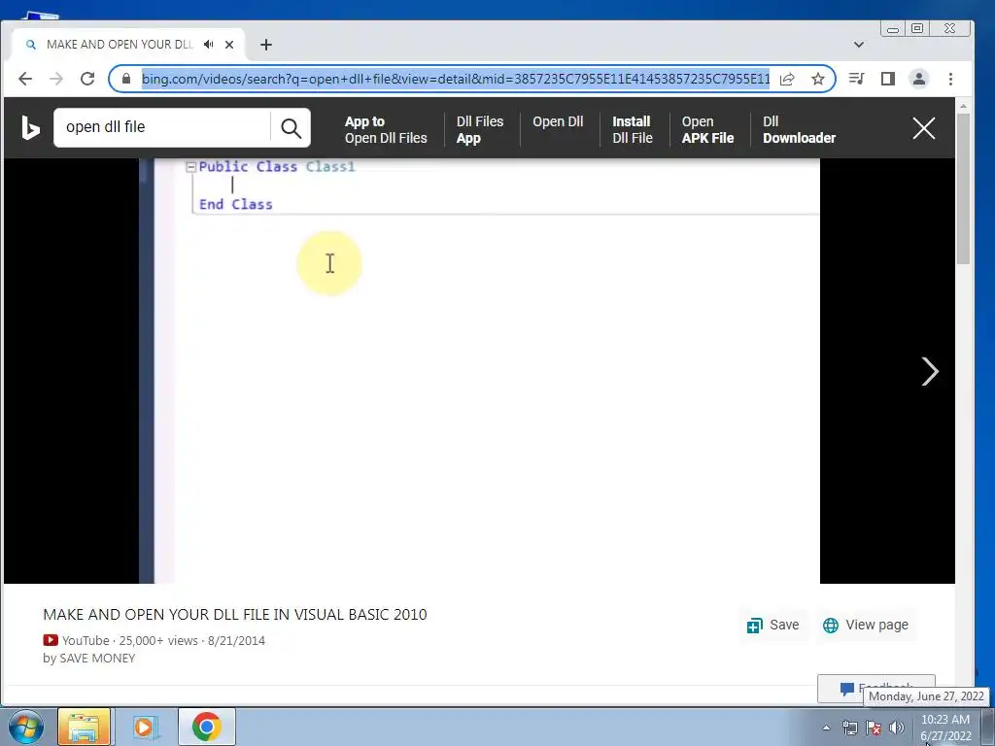The image size is (995, 746).
Task: Close the video detail view
Action: point(924,128)
